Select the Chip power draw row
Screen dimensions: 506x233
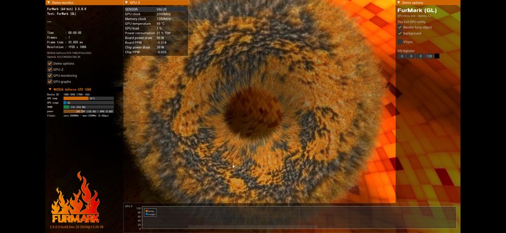tap(155, 48)
